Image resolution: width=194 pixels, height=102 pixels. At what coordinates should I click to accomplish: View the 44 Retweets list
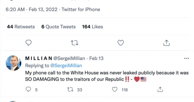point(21,27)
